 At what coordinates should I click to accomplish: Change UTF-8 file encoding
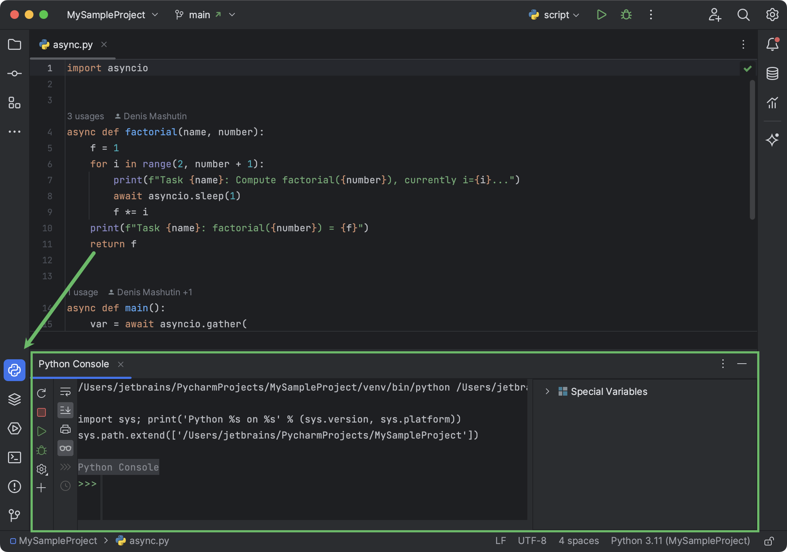532,541
